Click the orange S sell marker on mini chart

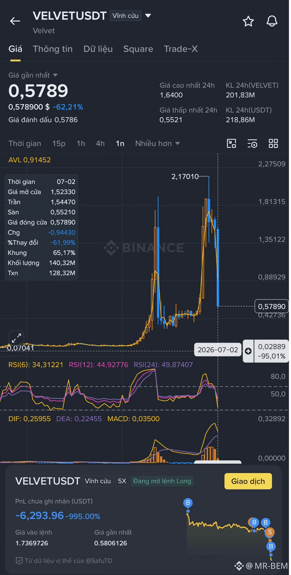pyautogui.click(x=270, y=532)
